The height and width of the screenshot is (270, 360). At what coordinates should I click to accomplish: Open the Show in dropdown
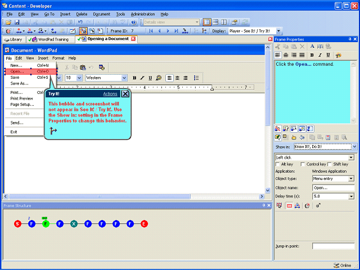354,146
